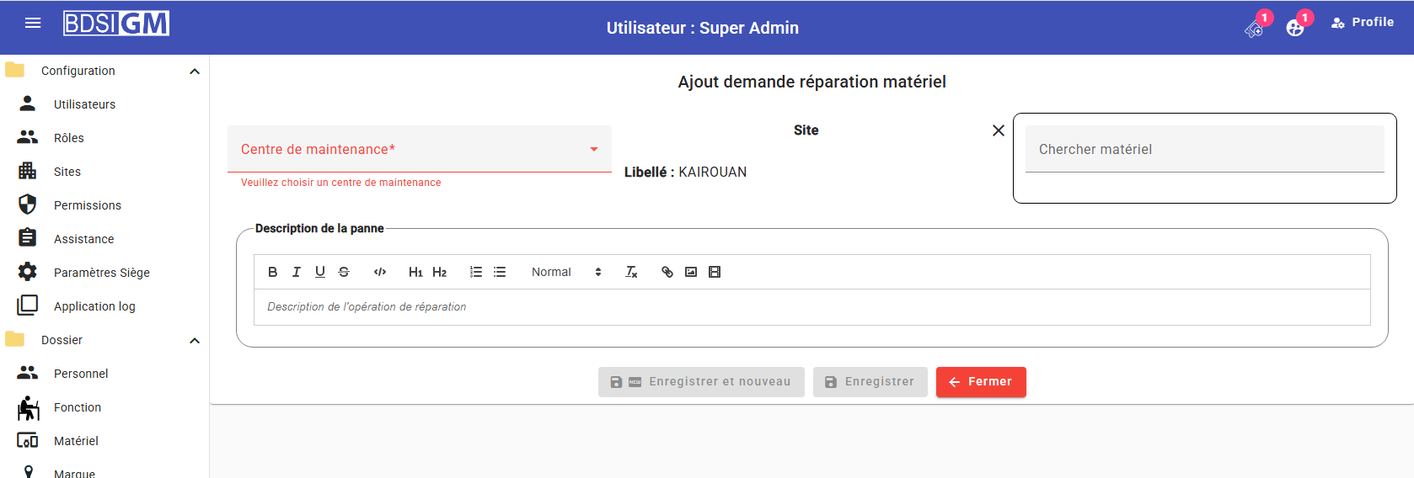Click the Utilisateurs person icon
1414x478 pixels.
[28, 104]
